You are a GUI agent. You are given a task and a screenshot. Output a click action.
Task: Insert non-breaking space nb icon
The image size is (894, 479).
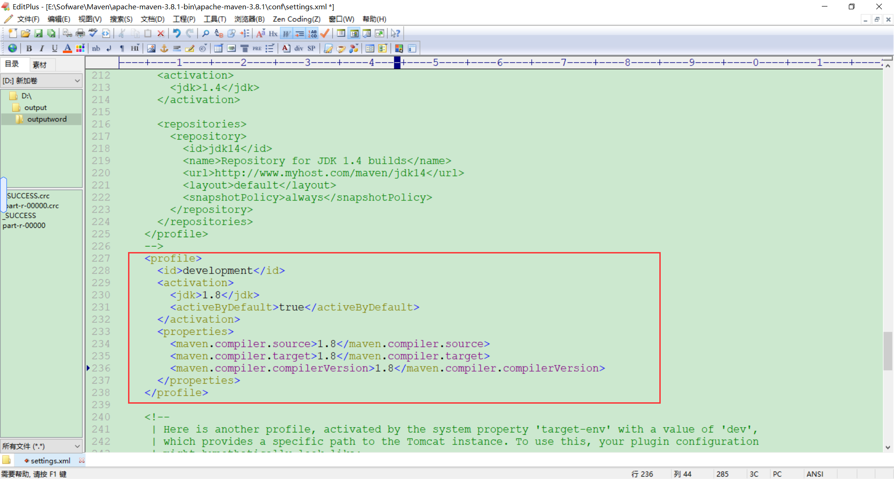(96, 48)
